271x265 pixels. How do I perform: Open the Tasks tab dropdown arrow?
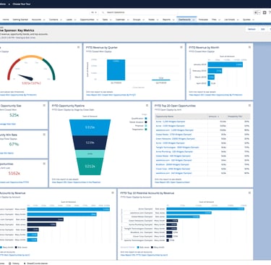[x=111, y=20]
